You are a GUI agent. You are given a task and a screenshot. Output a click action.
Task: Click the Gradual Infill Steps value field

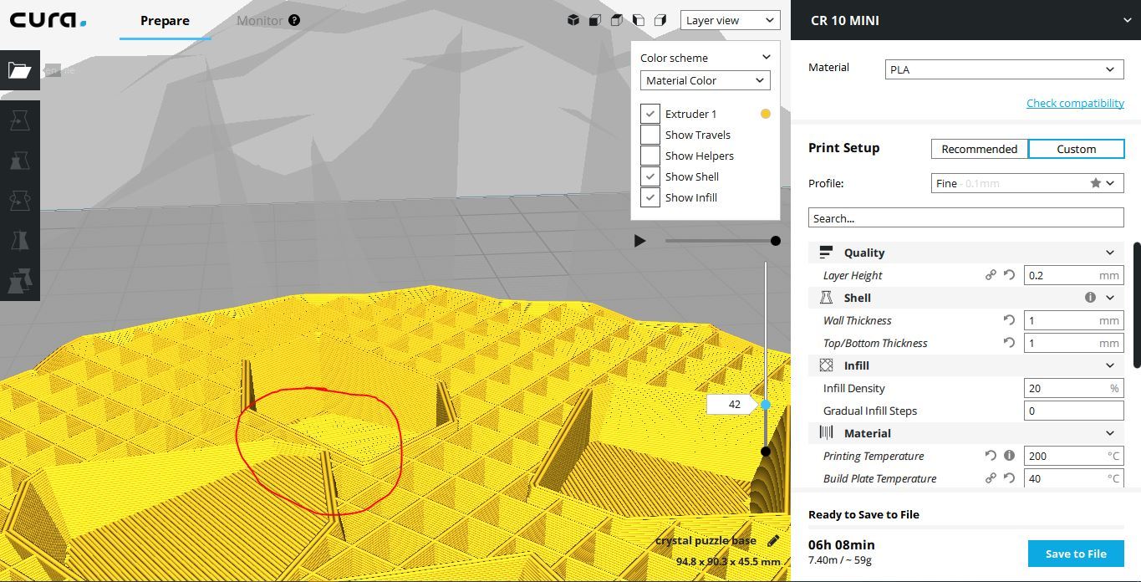(x=1073, y=411)
